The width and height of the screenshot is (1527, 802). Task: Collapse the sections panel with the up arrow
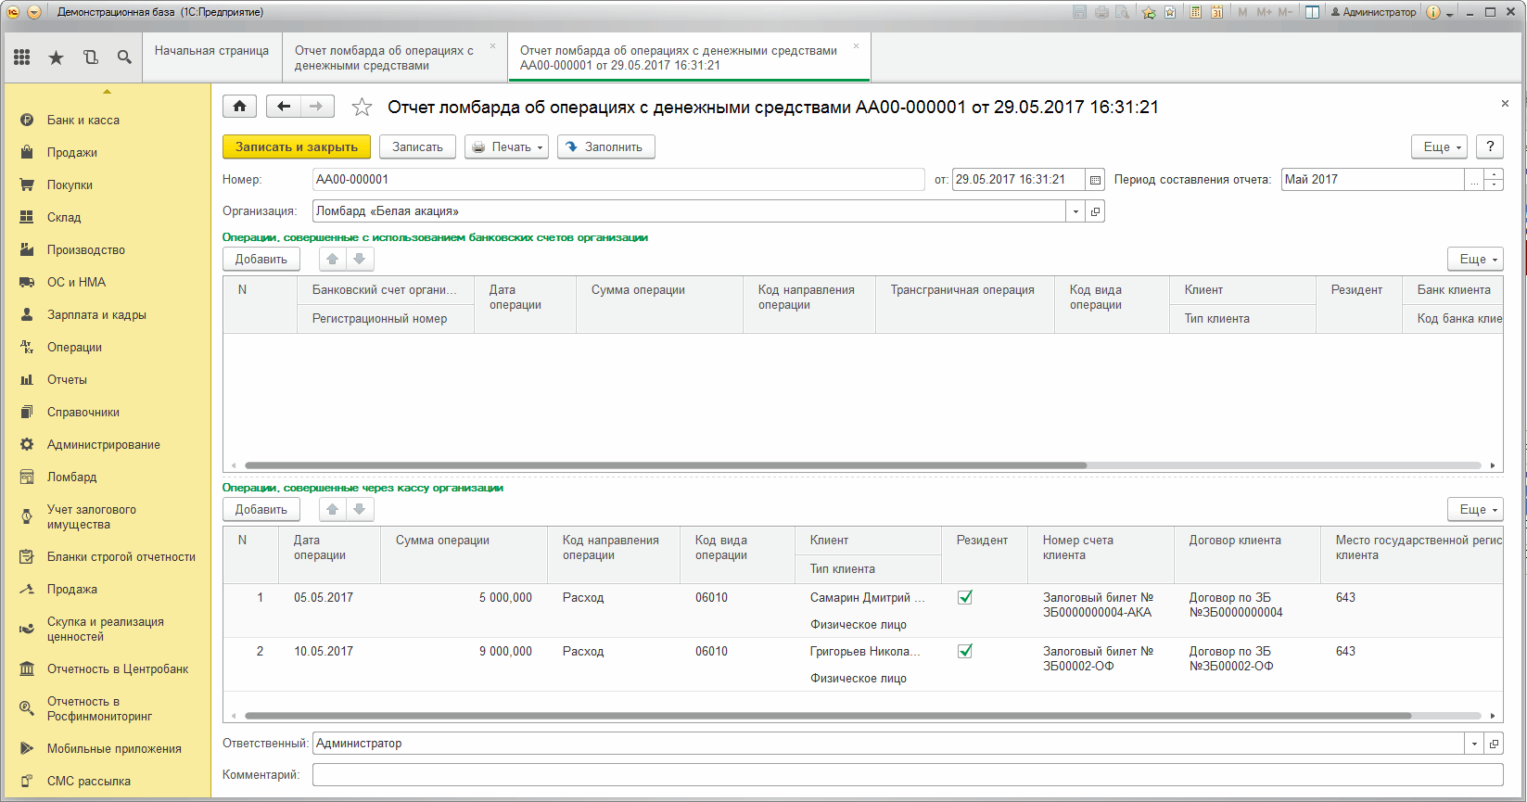point(108,92)
